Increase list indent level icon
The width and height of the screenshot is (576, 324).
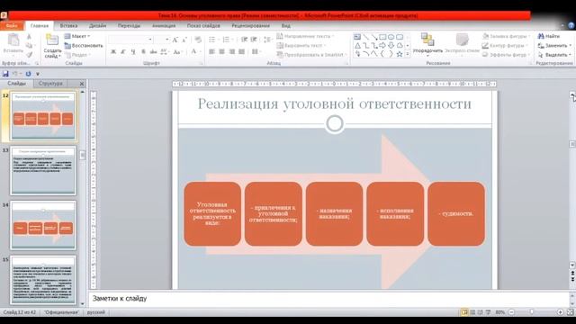254,40
